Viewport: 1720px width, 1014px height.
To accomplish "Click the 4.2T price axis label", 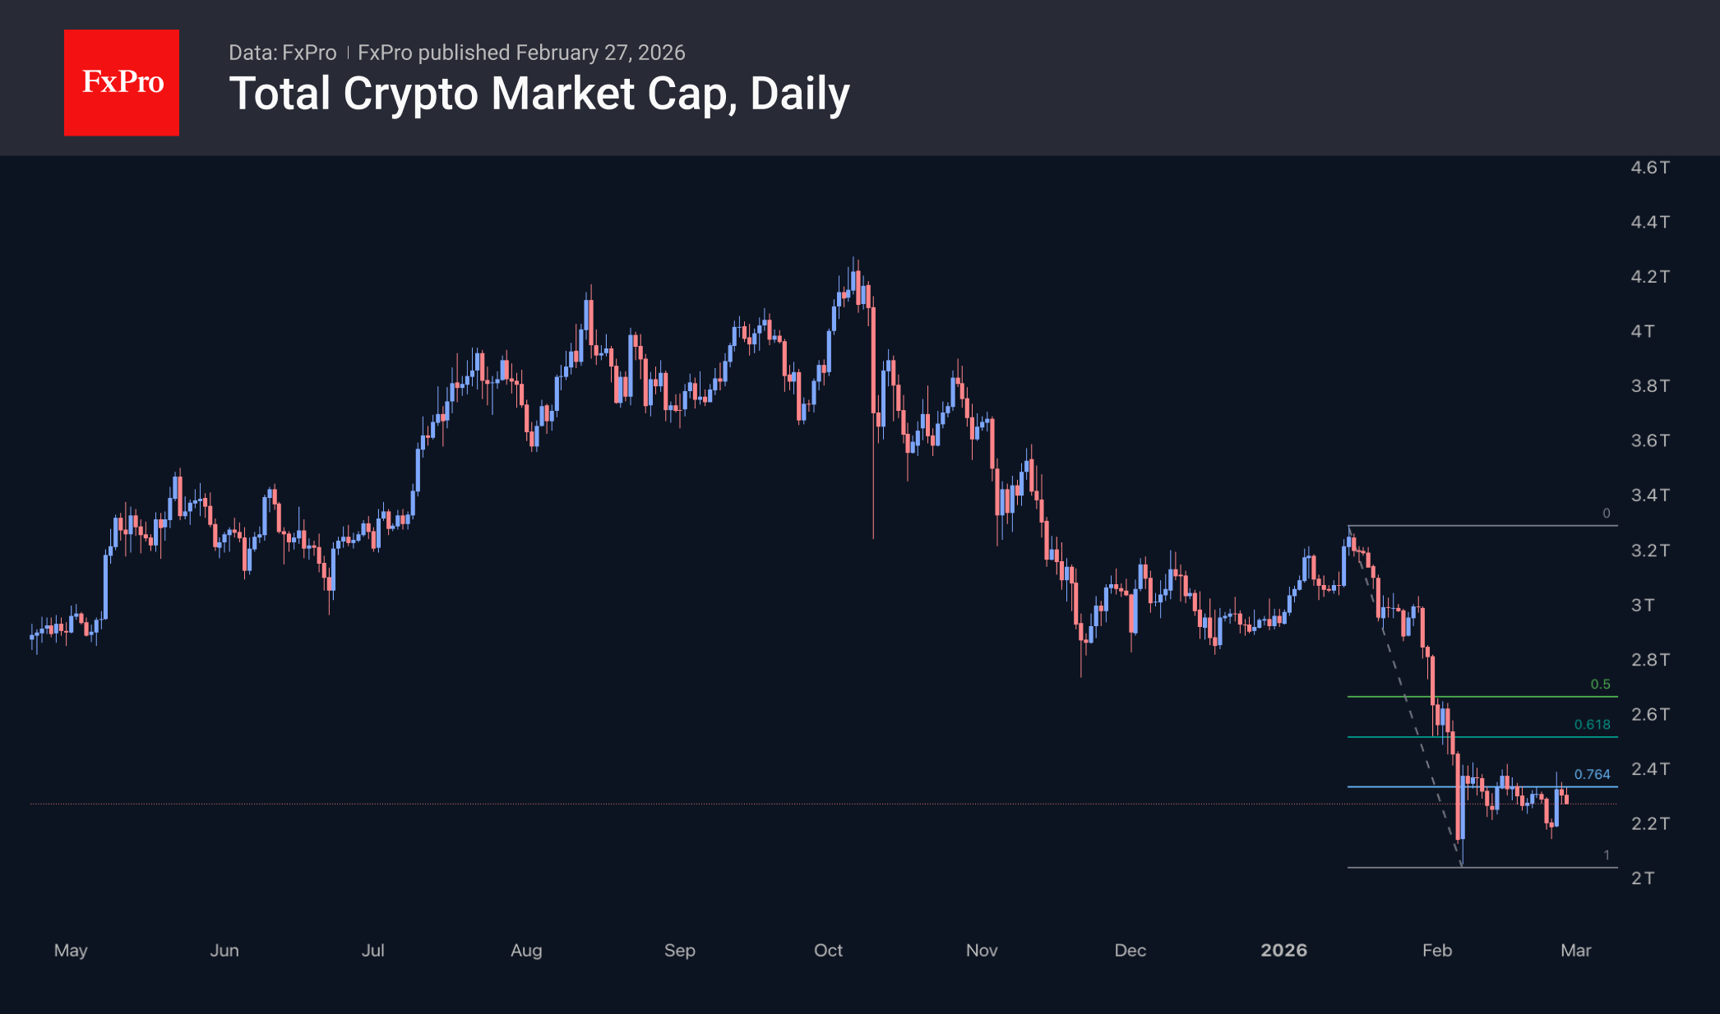I will pos(1649,277).
